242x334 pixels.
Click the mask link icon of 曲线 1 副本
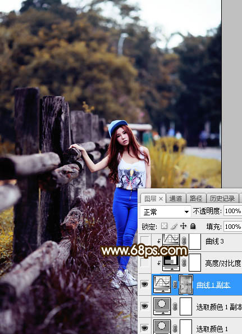point(175,285)
